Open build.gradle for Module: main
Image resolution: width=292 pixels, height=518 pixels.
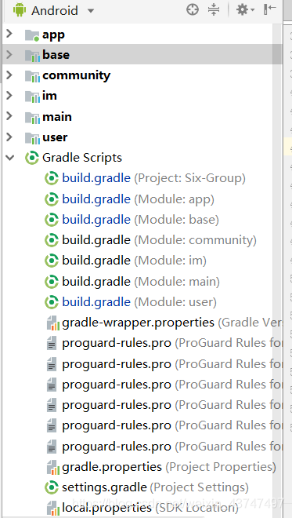point(141,282)
